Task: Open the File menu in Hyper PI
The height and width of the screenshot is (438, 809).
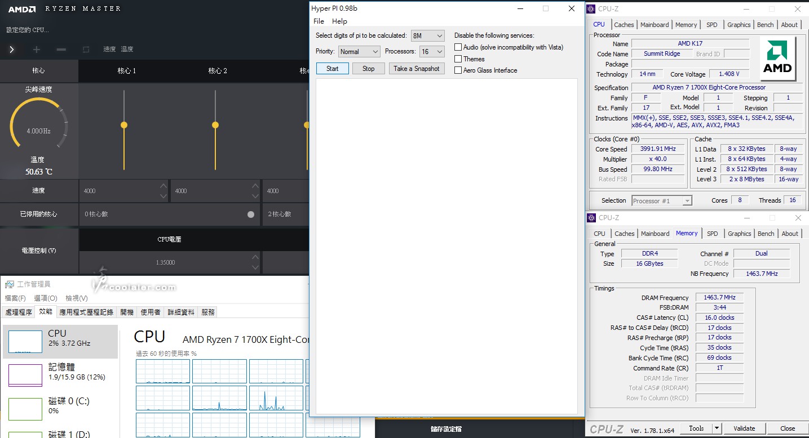Action: (x=319, y=21)
